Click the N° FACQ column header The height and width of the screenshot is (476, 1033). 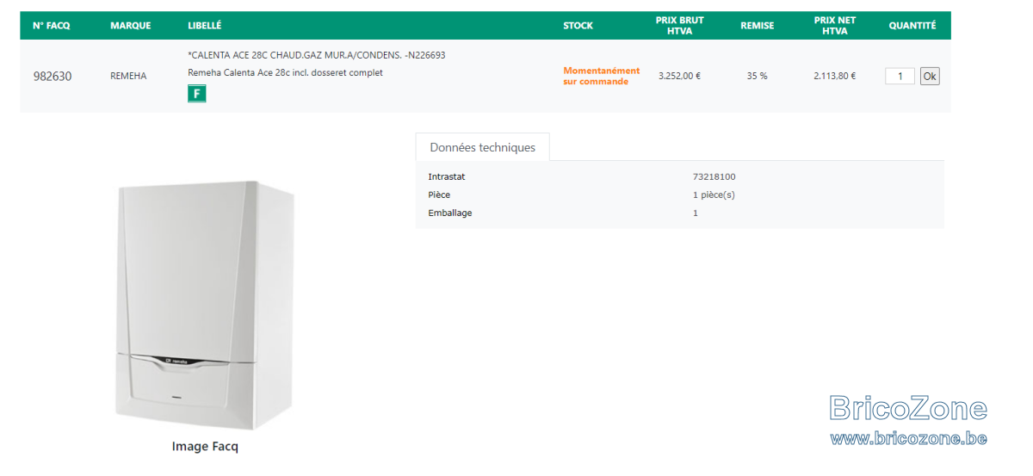click(x=52, y=26)
